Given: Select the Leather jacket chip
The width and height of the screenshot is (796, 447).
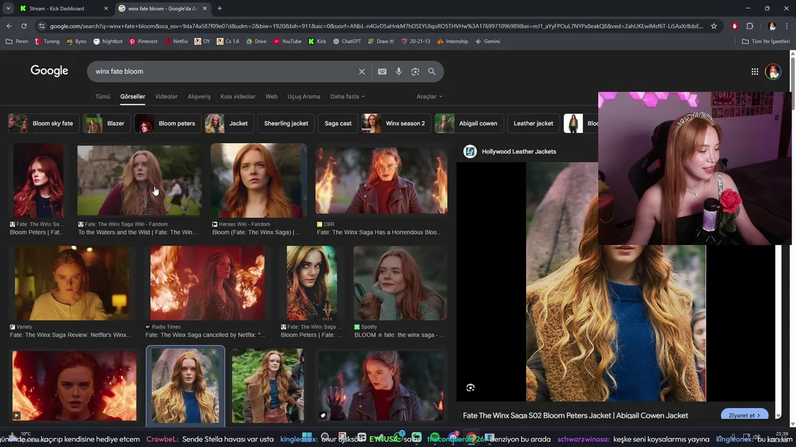Looking at the screenshot, I should (x=533, y=124).
